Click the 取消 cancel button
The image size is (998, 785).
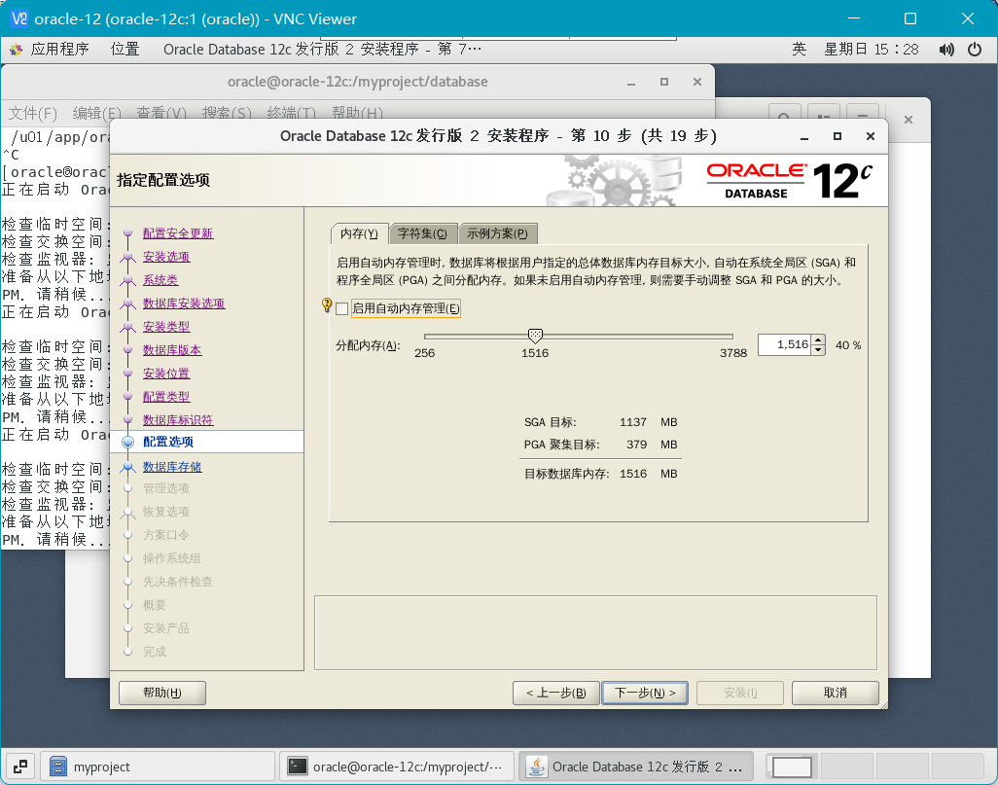pyautogui.click(x=835, y=693)
